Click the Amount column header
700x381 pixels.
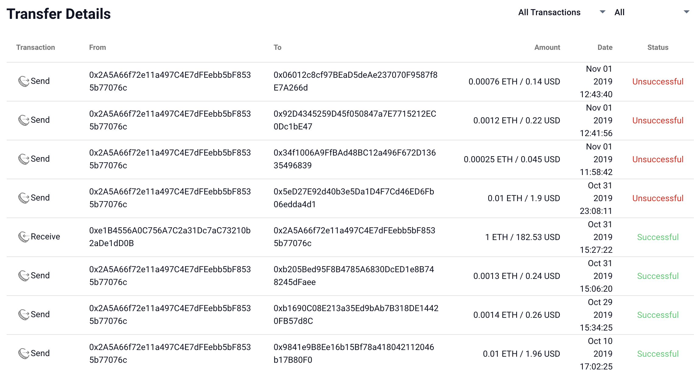[x=547, y=47]
